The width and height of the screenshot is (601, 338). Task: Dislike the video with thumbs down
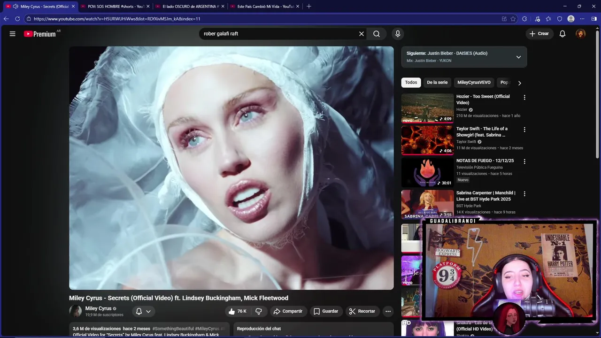[x=259, y=311]
